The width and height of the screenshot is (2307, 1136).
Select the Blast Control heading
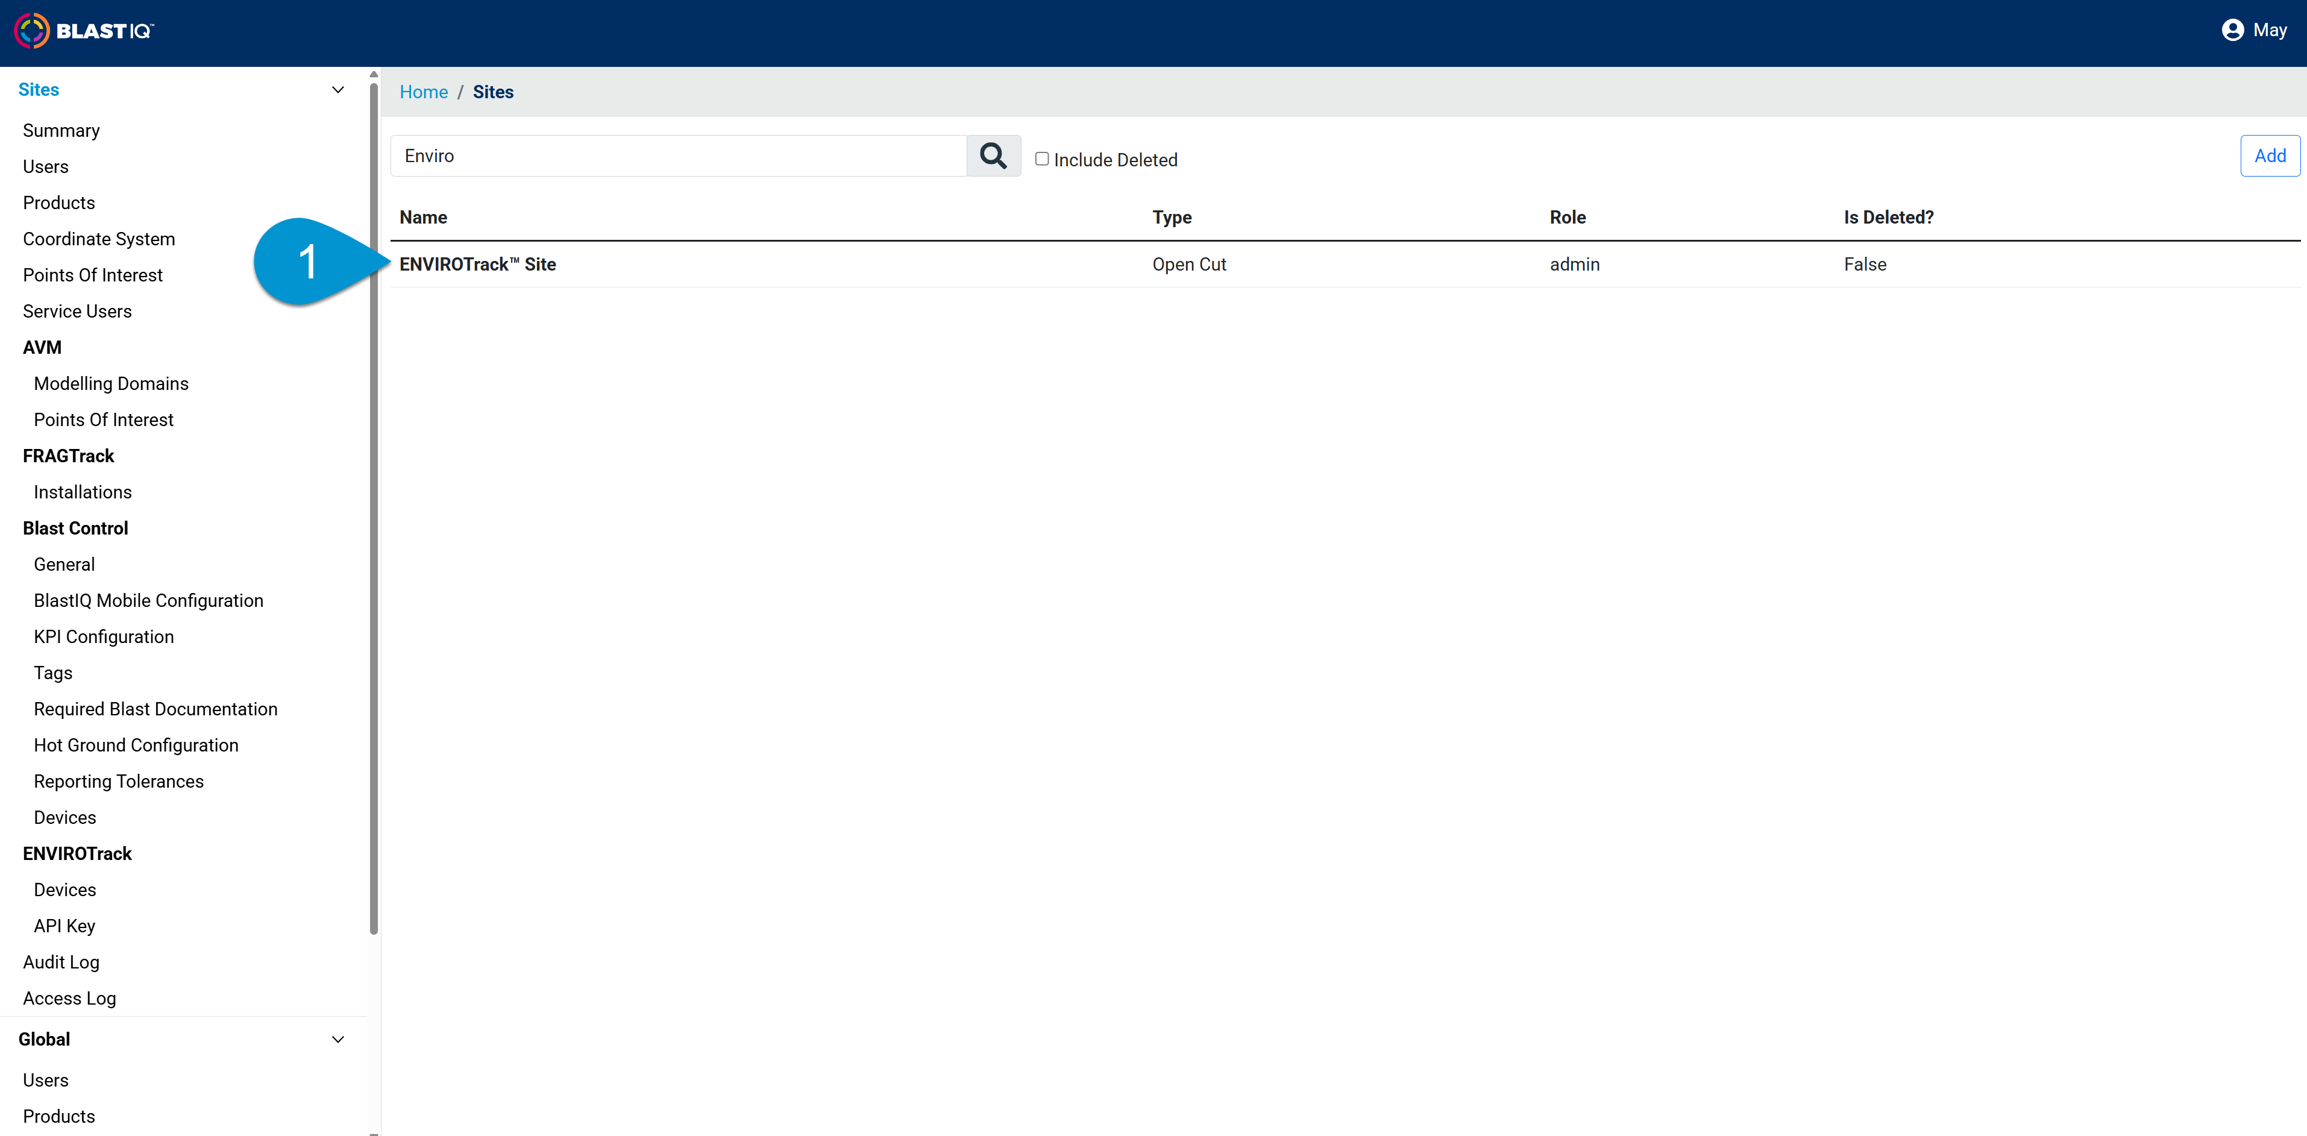[x=75, y=529]
